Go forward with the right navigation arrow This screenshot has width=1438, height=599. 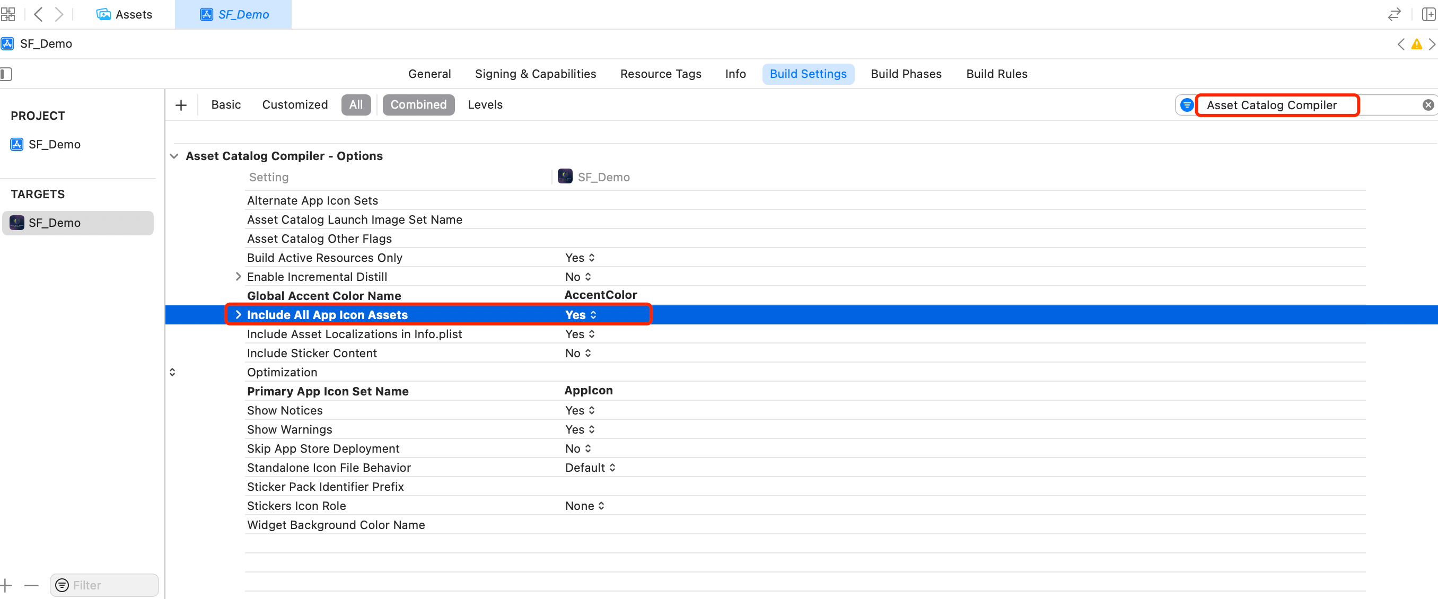(59, 14)
